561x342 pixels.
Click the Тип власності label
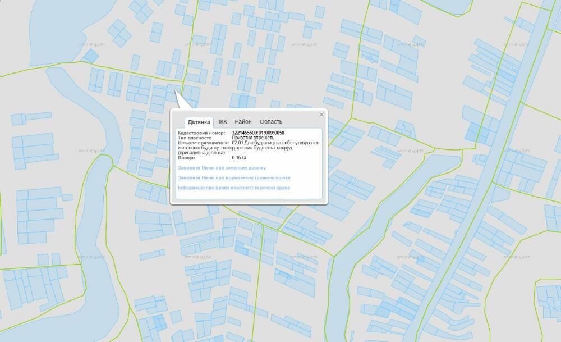[195, 138]
